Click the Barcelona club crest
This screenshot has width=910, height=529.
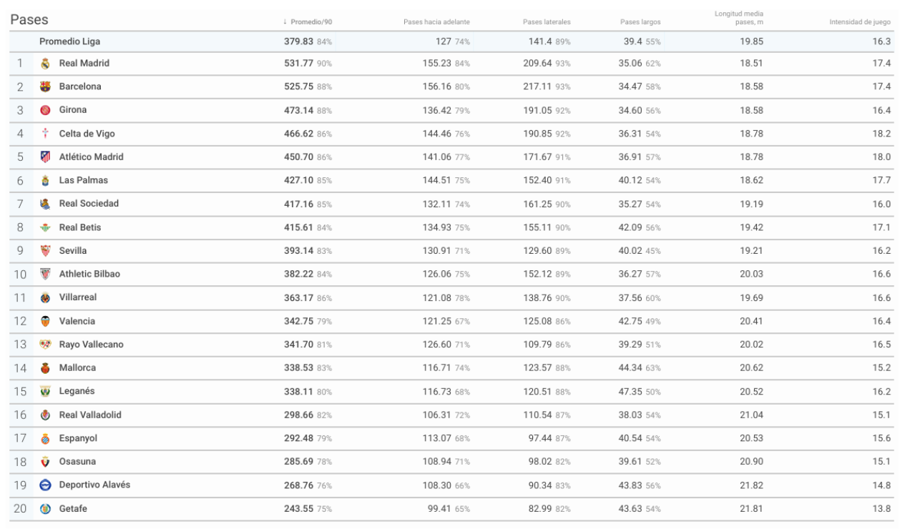point(45,86)
